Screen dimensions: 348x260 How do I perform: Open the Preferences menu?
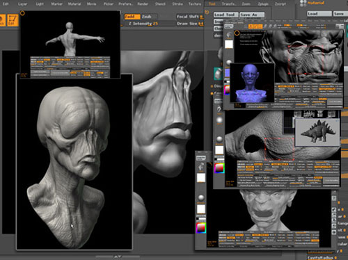point(125,4)
